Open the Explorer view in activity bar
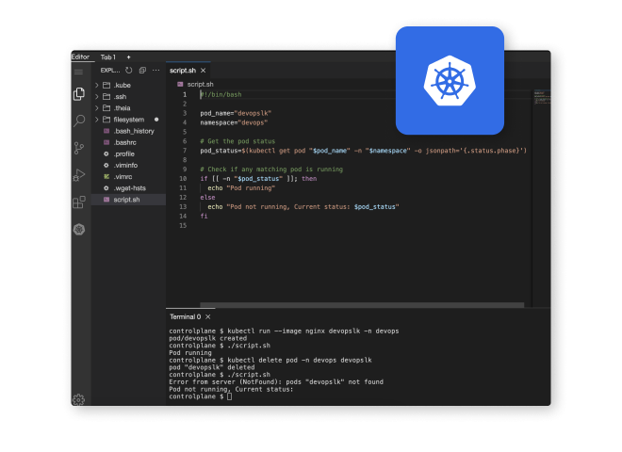This screenshot has width=622, height=452. tap(79, 94)
